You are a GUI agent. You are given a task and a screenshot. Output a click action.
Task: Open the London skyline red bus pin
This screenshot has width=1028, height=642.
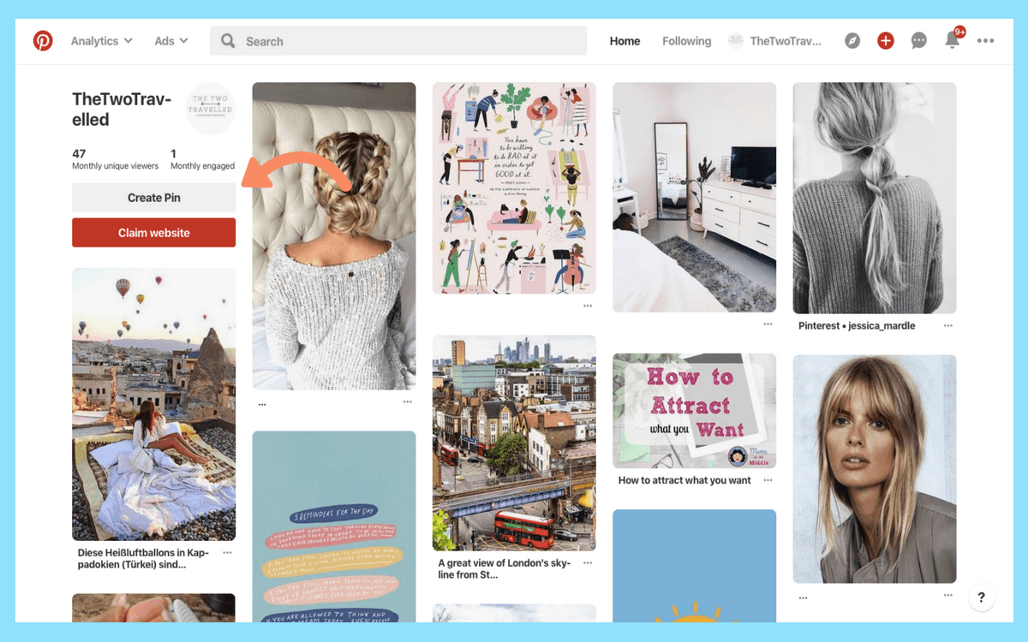[x=514, y=443]
